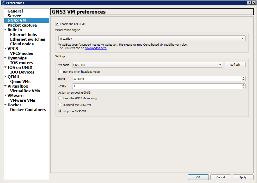Screen dimensions: 257x183
Task: Select the Built-in sidebar entry
Action: (15, 30)
